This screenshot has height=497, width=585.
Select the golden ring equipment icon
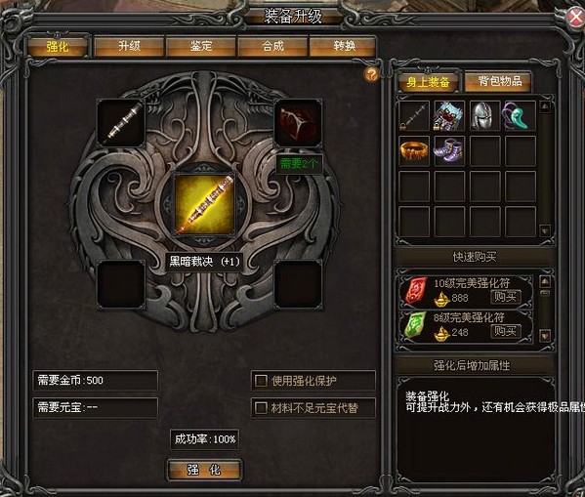pyautogui.click(x=414, y=151)
